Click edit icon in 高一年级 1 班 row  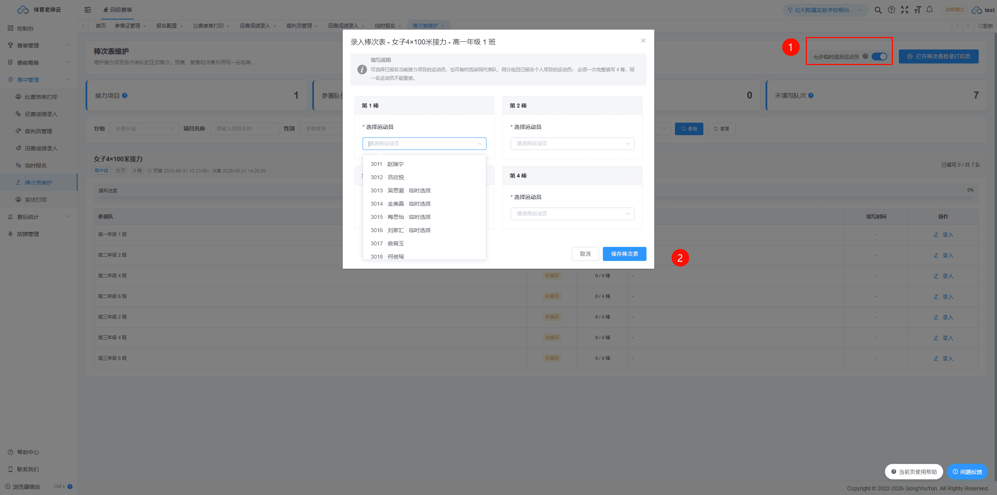coord(936,235)
